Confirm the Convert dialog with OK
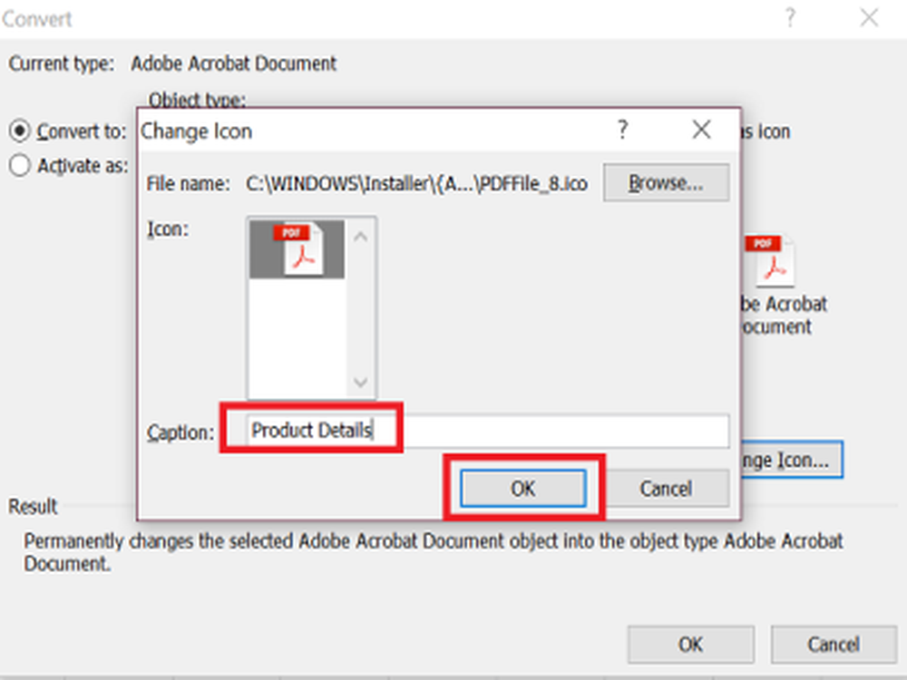 pyautogui.click(x=690, y=645)
